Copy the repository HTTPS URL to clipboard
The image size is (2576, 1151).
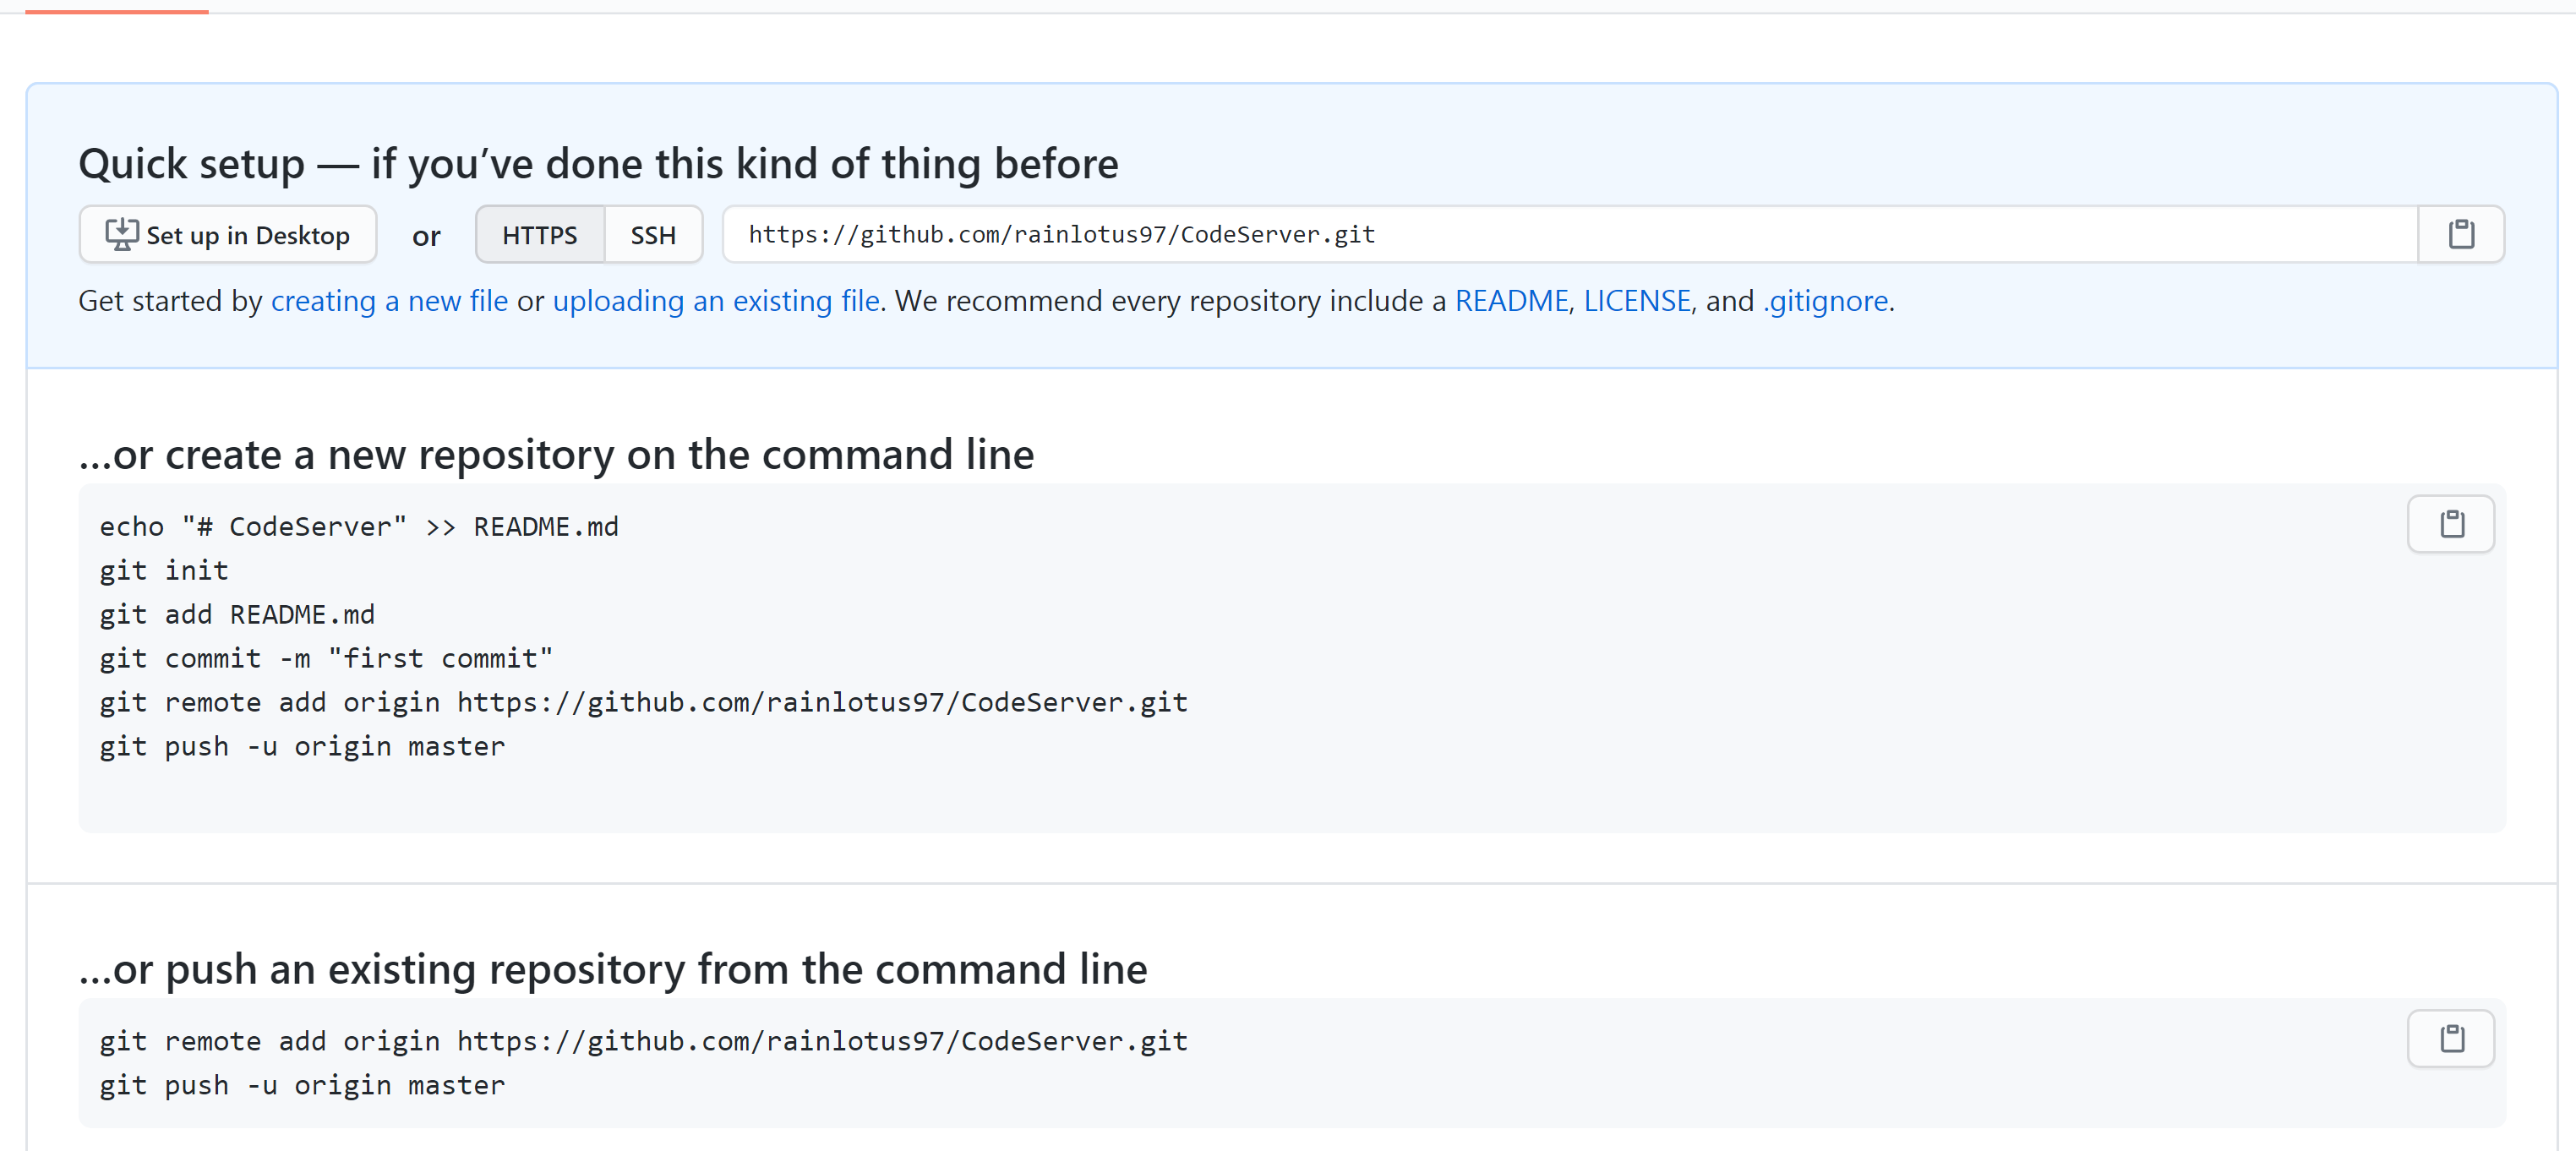tap(2460, 235)
